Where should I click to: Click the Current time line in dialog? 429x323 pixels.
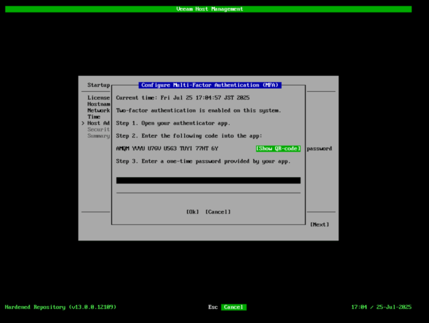(183, 98)
